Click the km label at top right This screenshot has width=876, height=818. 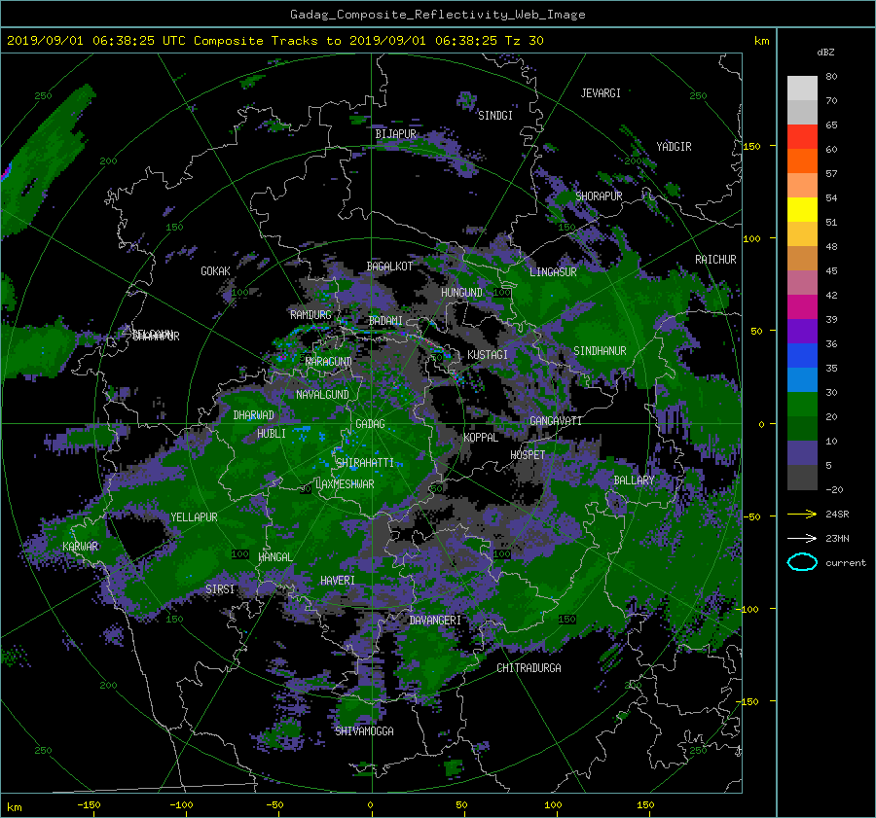tap(761, 41)
